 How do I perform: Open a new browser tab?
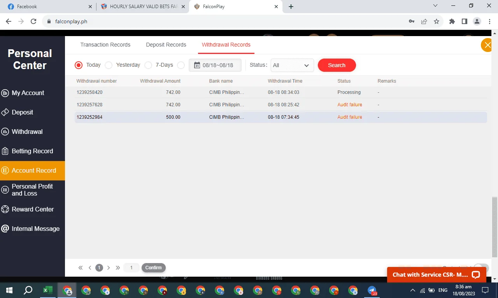(x=291, y=7)
